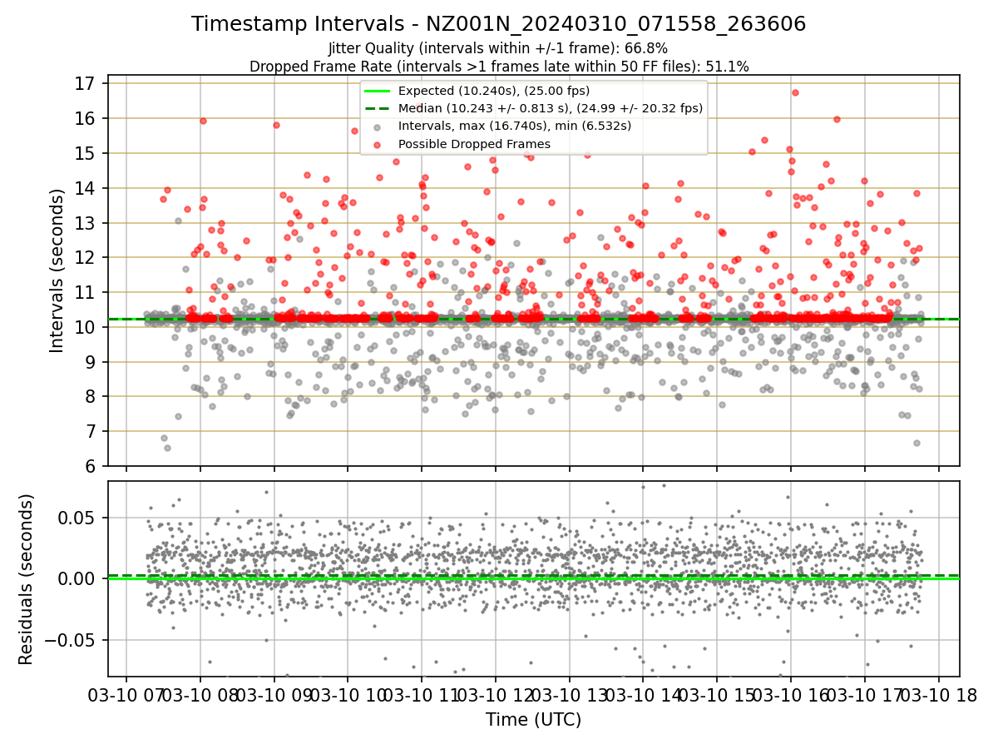Click x-axis tick label '03-10 12'
The width and height of the screenshot is (998, 749).
click(x=496, y=696)
